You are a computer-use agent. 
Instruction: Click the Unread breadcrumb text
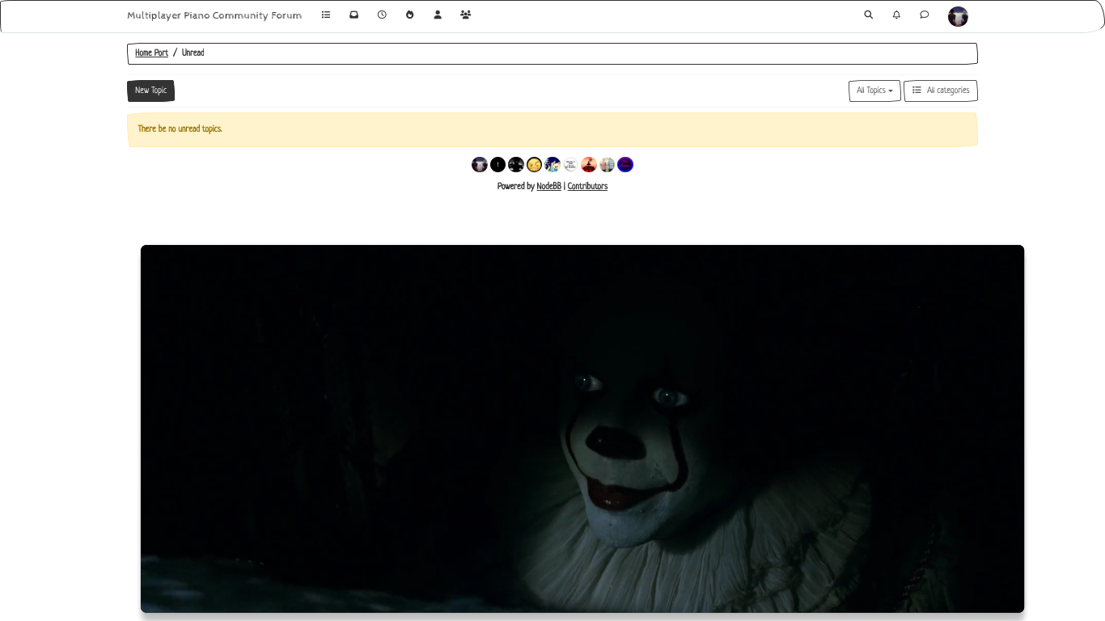[193, 53]
